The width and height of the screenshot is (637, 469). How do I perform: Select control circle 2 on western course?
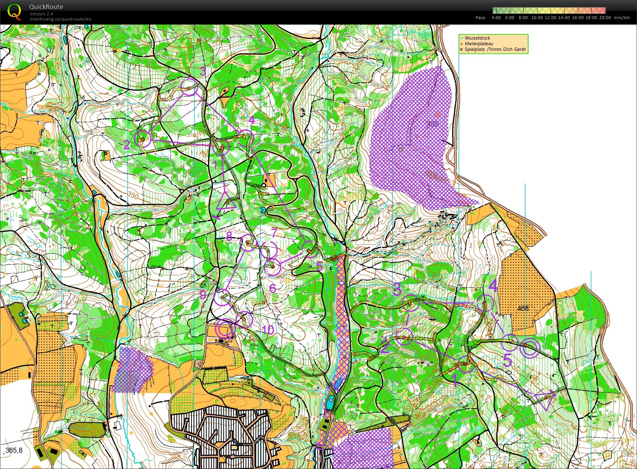143,139
